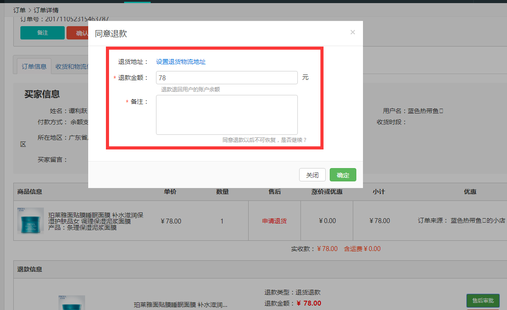Switch to the 订单信息 tab
Screen dimensions: 507x310
pyautogui.click(x=34, y=67)
